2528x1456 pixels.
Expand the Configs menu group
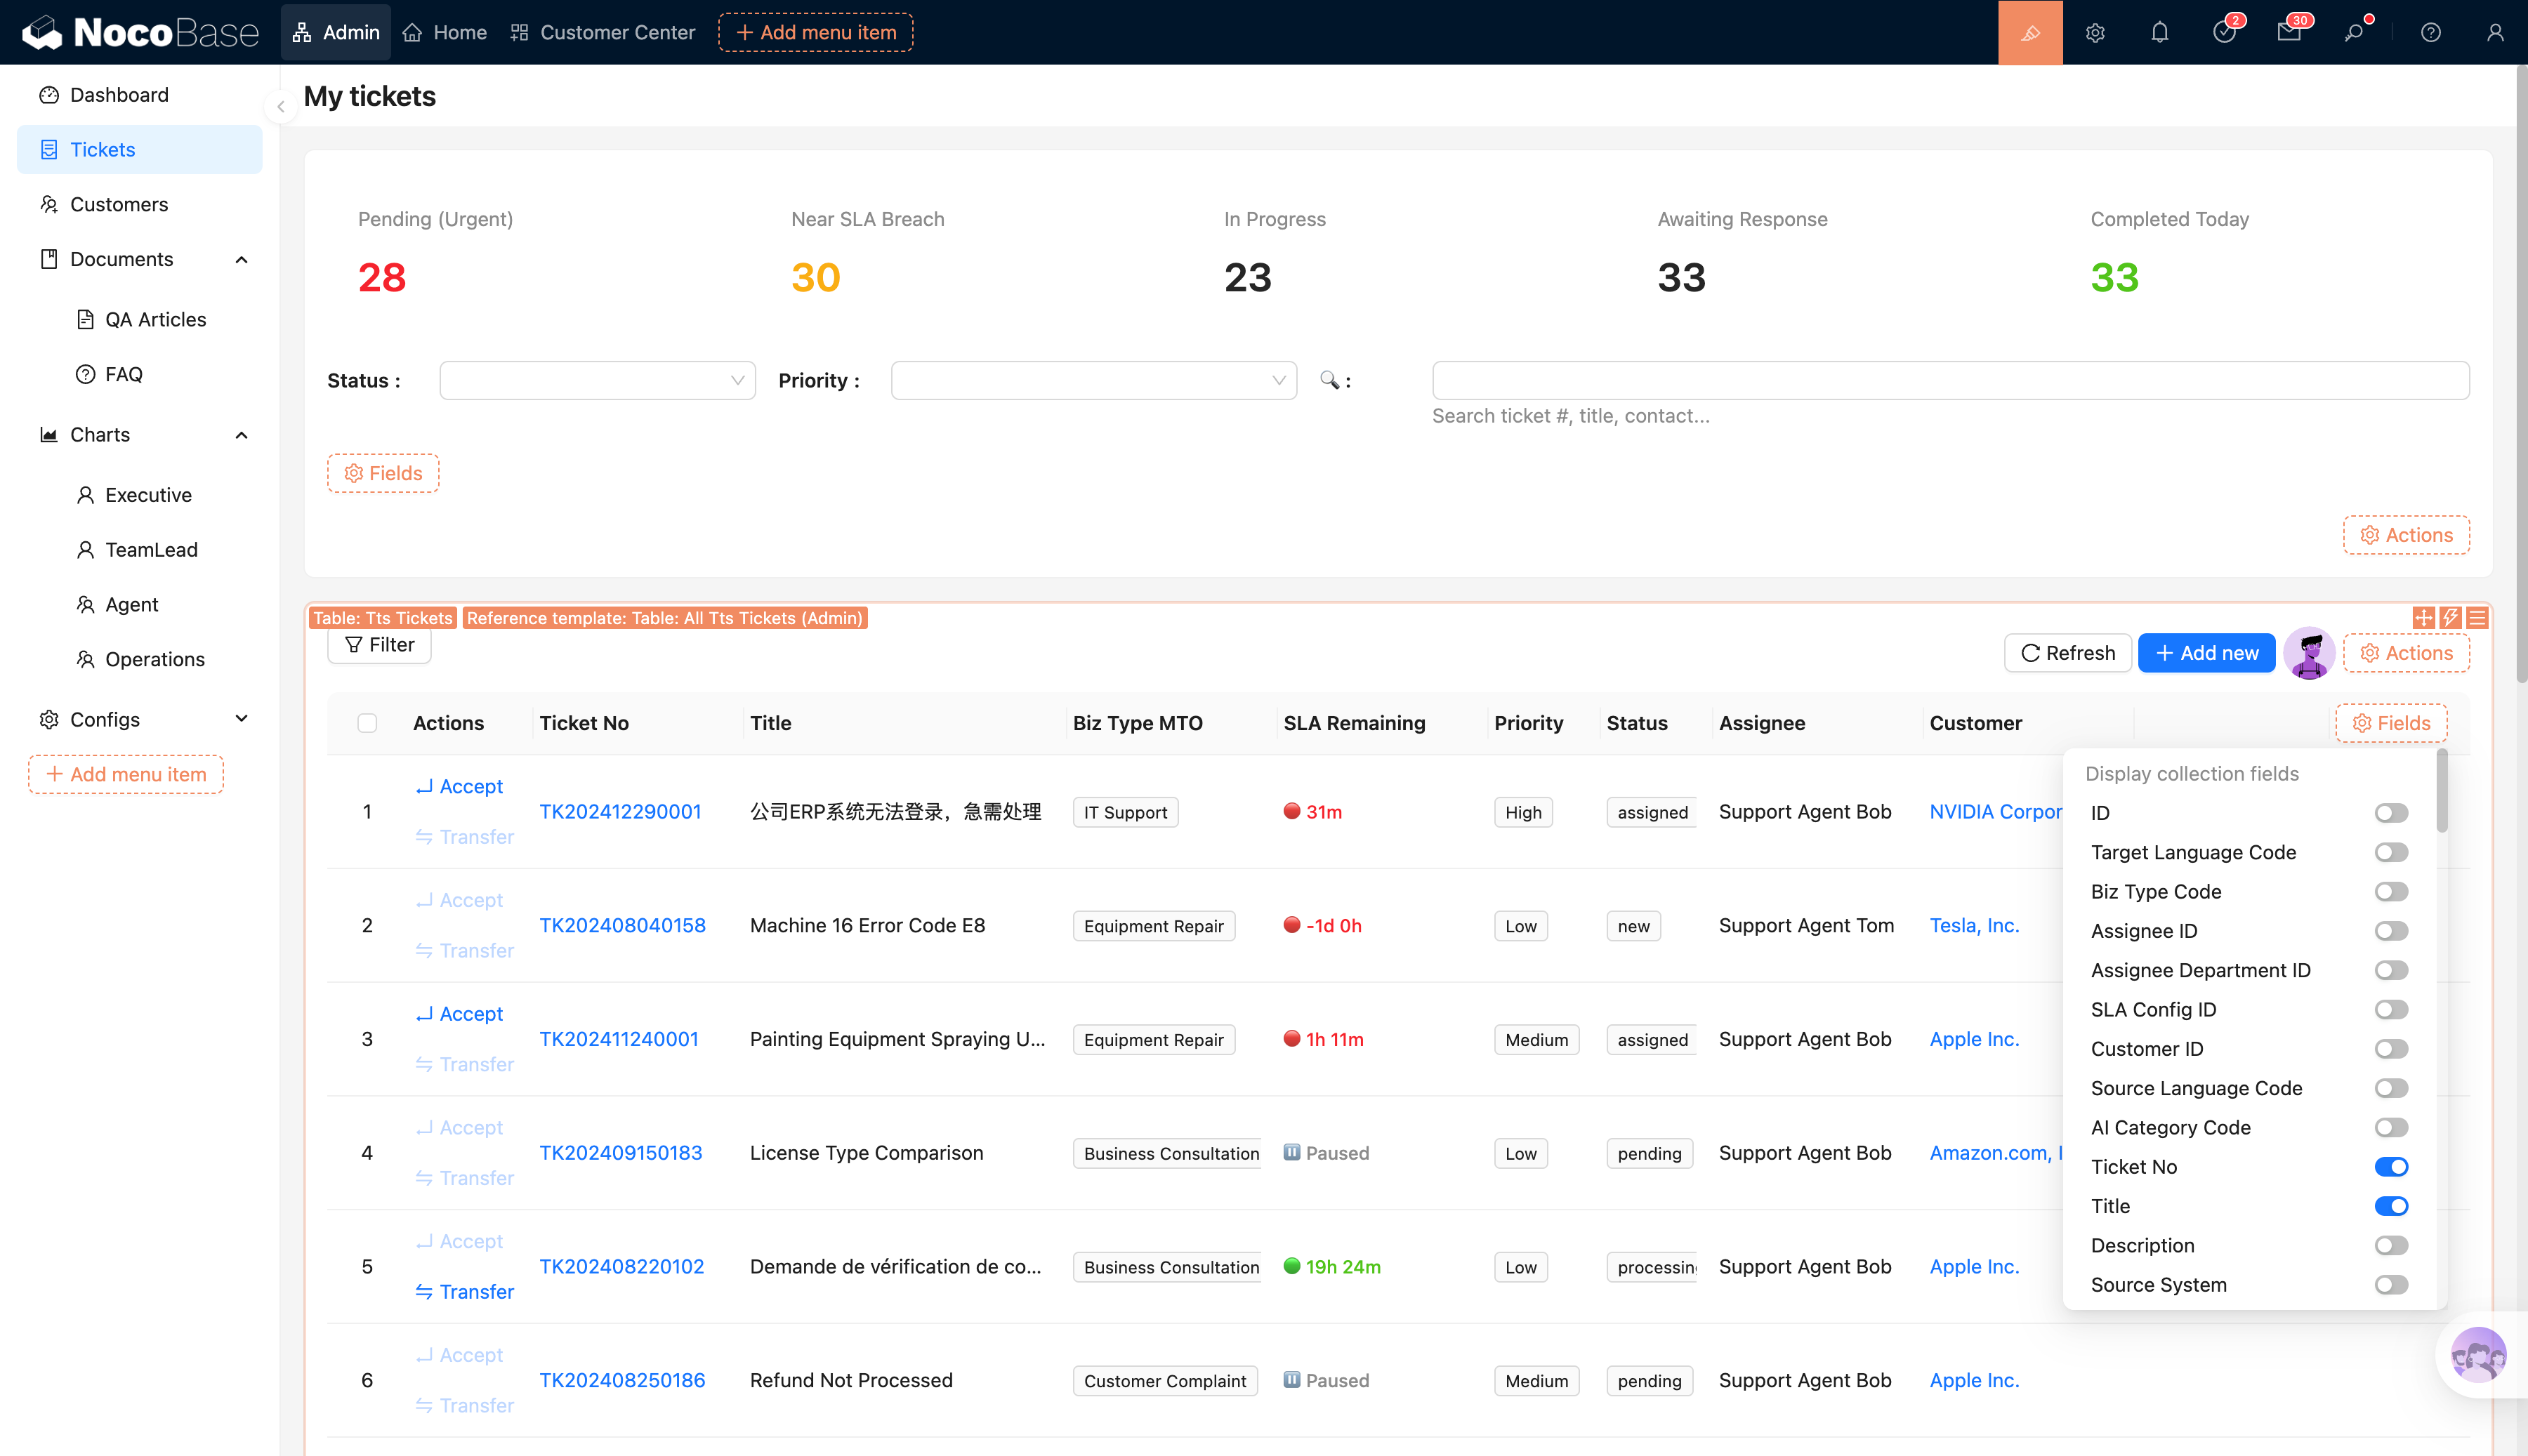point(140,720)
